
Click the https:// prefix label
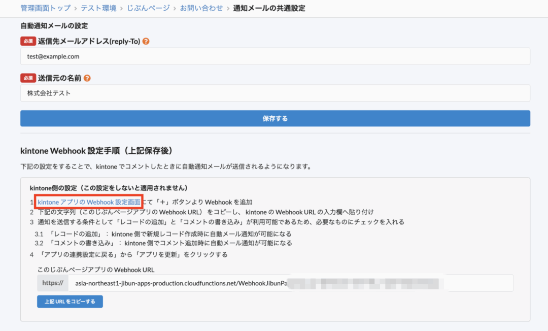[x=53, y=283]
